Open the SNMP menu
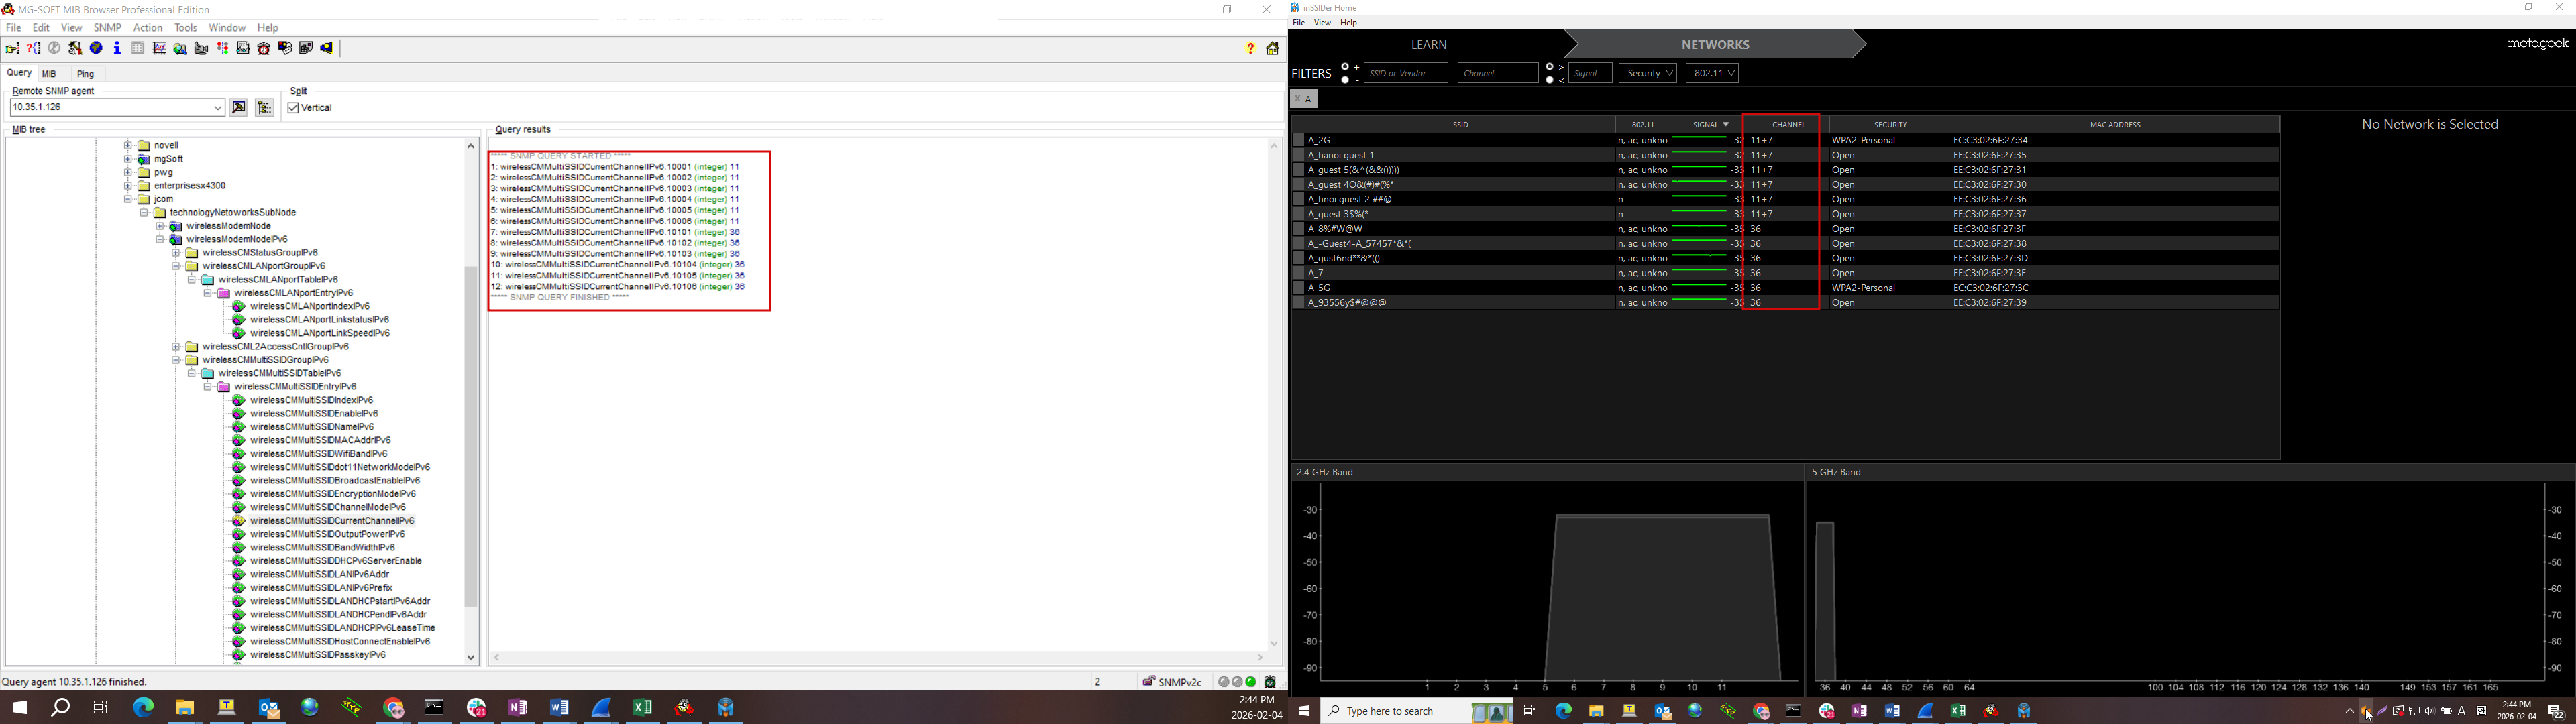 107,28
